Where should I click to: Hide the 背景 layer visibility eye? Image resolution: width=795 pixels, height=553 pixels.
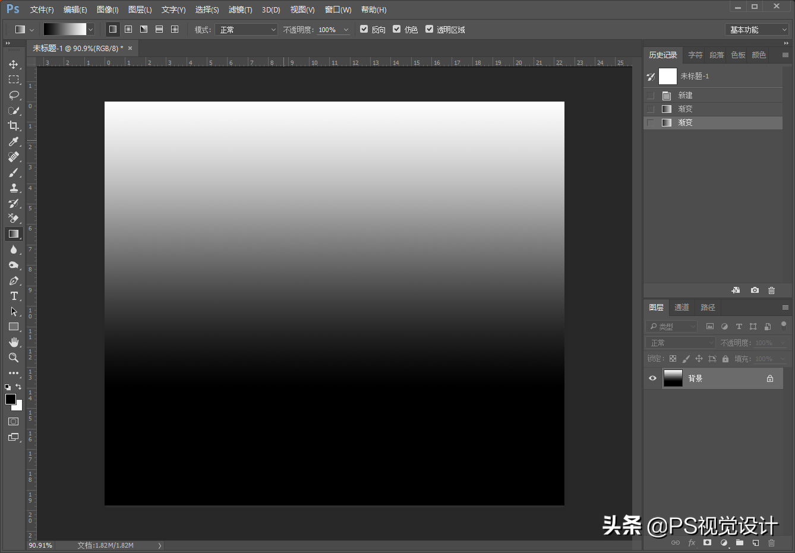tap(652, 378)
